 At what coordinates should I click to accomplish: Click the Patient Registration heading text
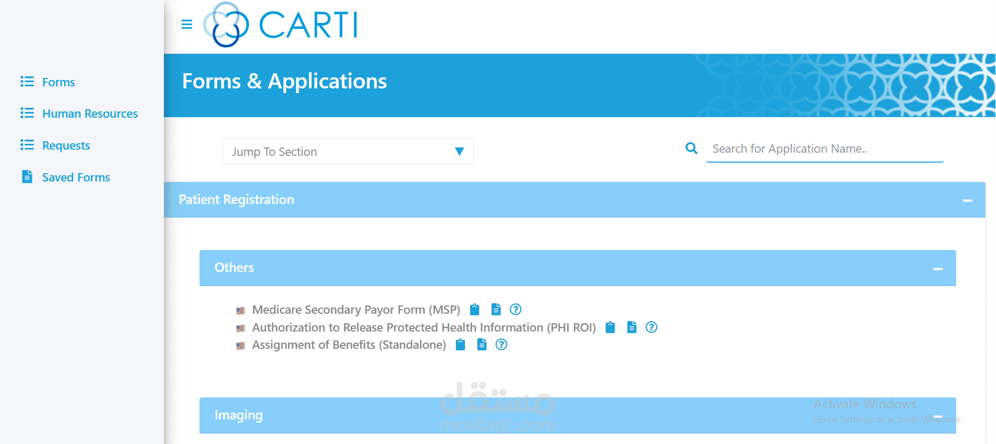pos(236,200)
